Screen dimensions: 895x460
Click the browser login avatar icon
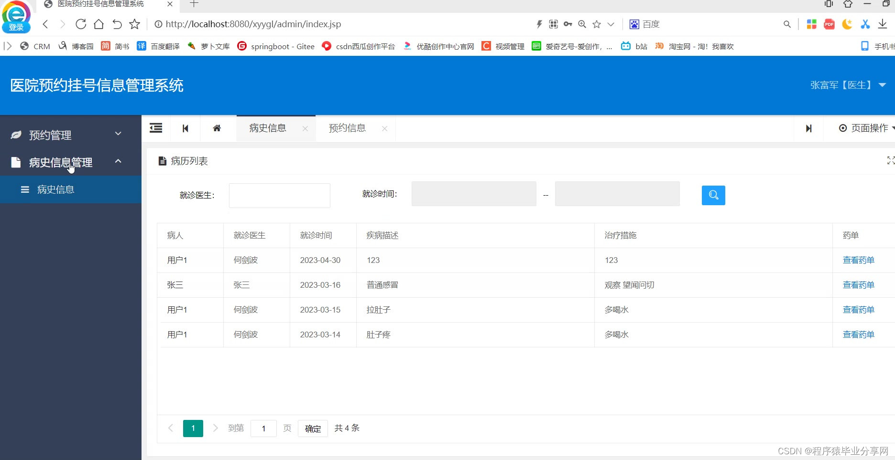point(16,16)
